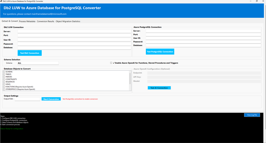Minimize the converter window
Screen dimensions: 266x143
point(251,1)
